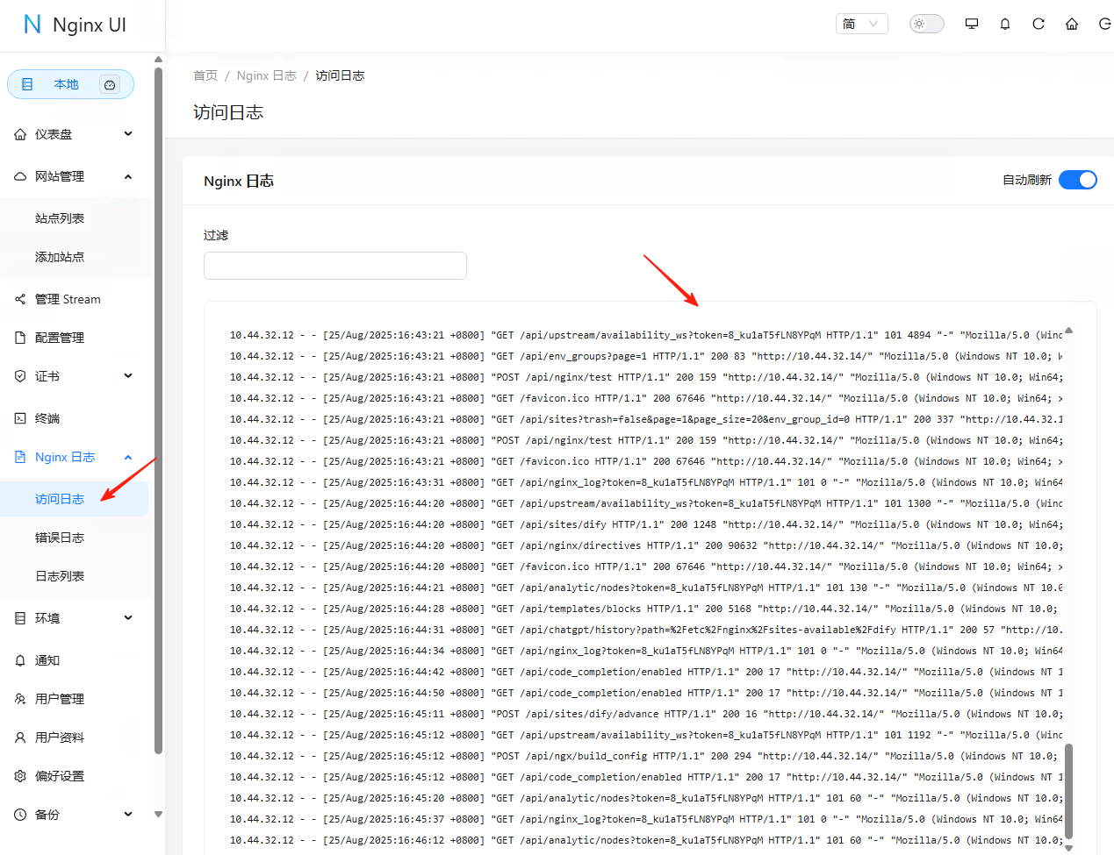Image resolution: width=1114 pixels, height=855 pixels.
Task: Click the 配置管理 sidebar link
Action: pyautogui.click(x=60, y=338)
